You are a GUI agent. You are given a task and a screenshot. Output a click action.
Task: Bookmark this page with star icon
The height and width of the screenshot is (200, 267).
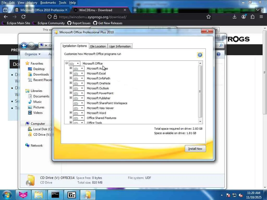pos(208,17)
